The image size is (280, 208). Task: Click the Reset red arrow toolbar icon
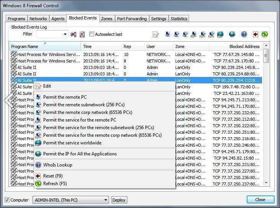pyautogui.click(x=256, y=34)
